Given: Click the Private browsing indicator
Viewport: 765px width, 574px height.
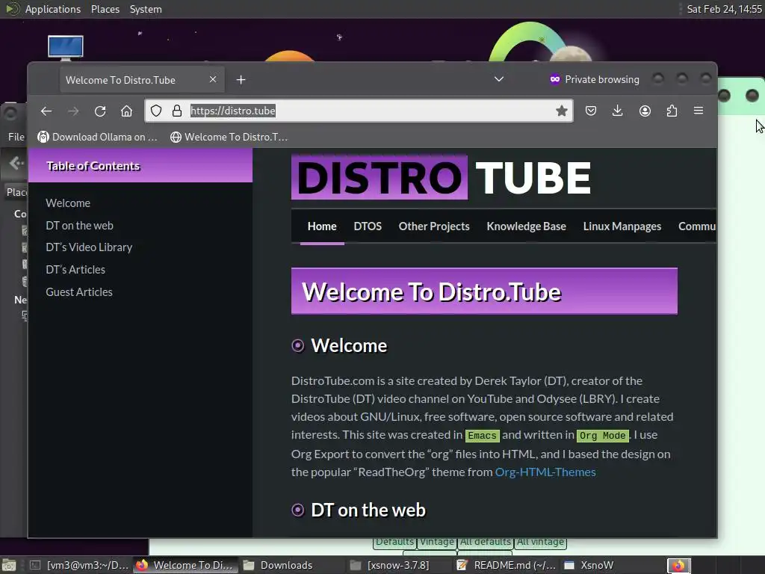Looking at the screenshot, I should click(594, 79).
